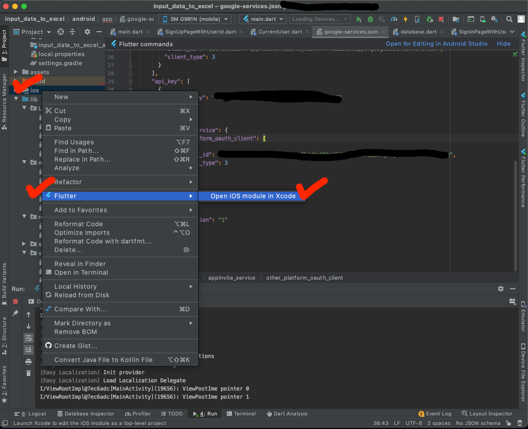The height and width of the screenshot is (429, 528).
Task: Click the Debug bug icon in toolbar
Action: pos(370,19)
